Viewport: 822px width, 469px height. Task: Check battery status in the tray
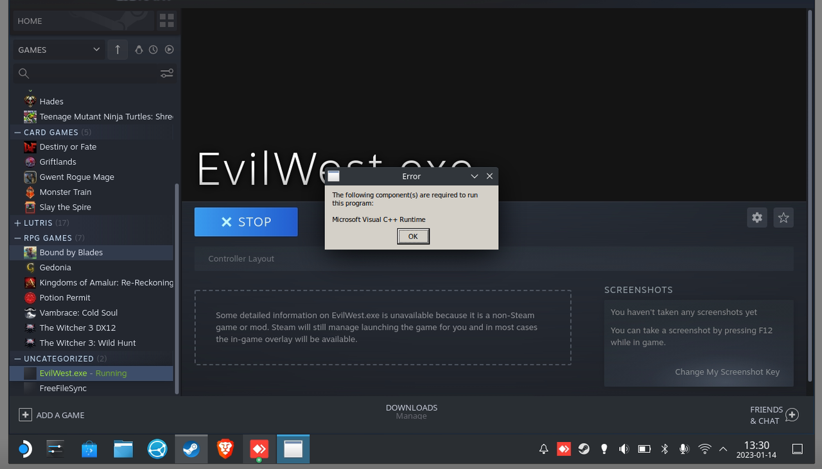(x=644, y=449)
